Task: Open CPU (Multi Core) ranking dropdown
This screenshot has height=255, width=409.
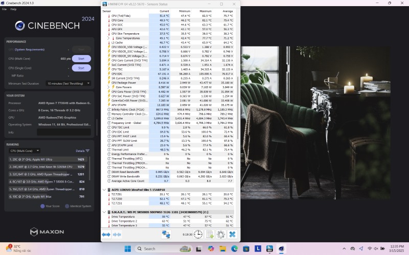Action: (24, 150)
